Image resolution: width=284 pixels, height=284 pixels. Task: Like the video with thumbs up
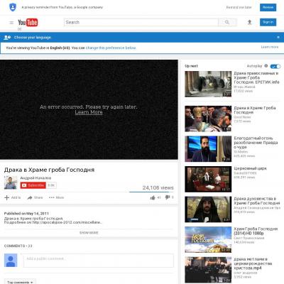(x=153, y=197)
